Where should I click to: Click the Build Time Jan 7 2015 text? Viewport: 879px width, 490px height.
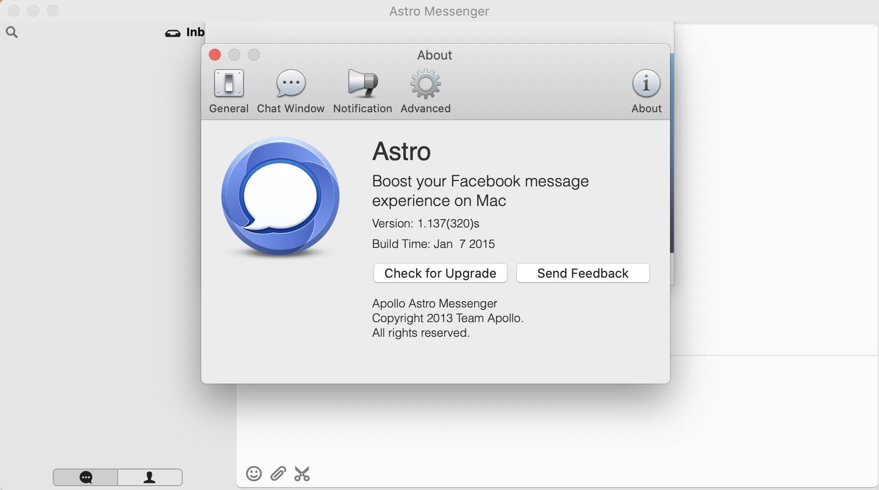coord(434,244)
